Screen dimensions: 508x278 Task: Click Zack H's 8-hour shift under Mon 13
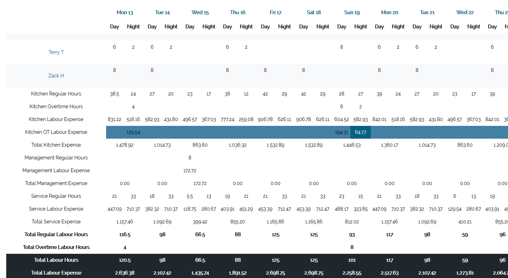114,70
